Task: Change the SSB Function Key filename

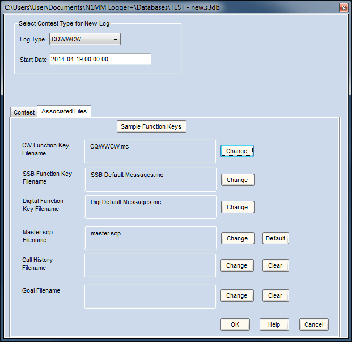Action: [x=238, y=180]
